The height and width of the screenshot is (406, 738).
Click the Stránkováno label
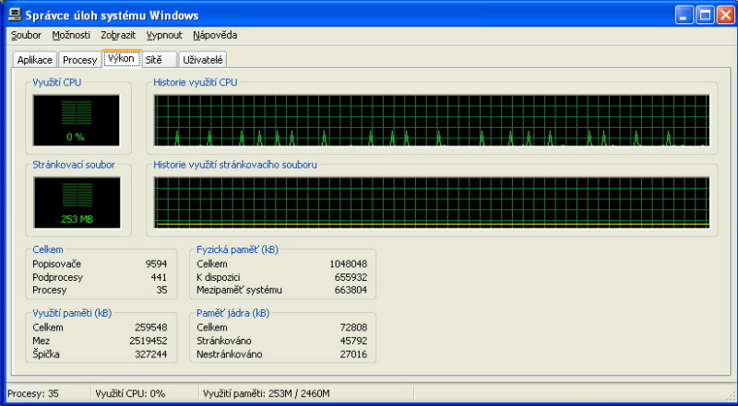pos(224,341)
